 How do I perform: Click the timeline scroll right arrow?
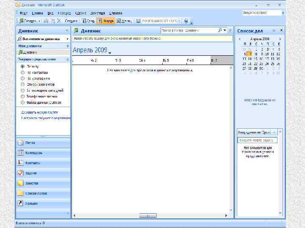pyautogui.click(x=226, y=215)
